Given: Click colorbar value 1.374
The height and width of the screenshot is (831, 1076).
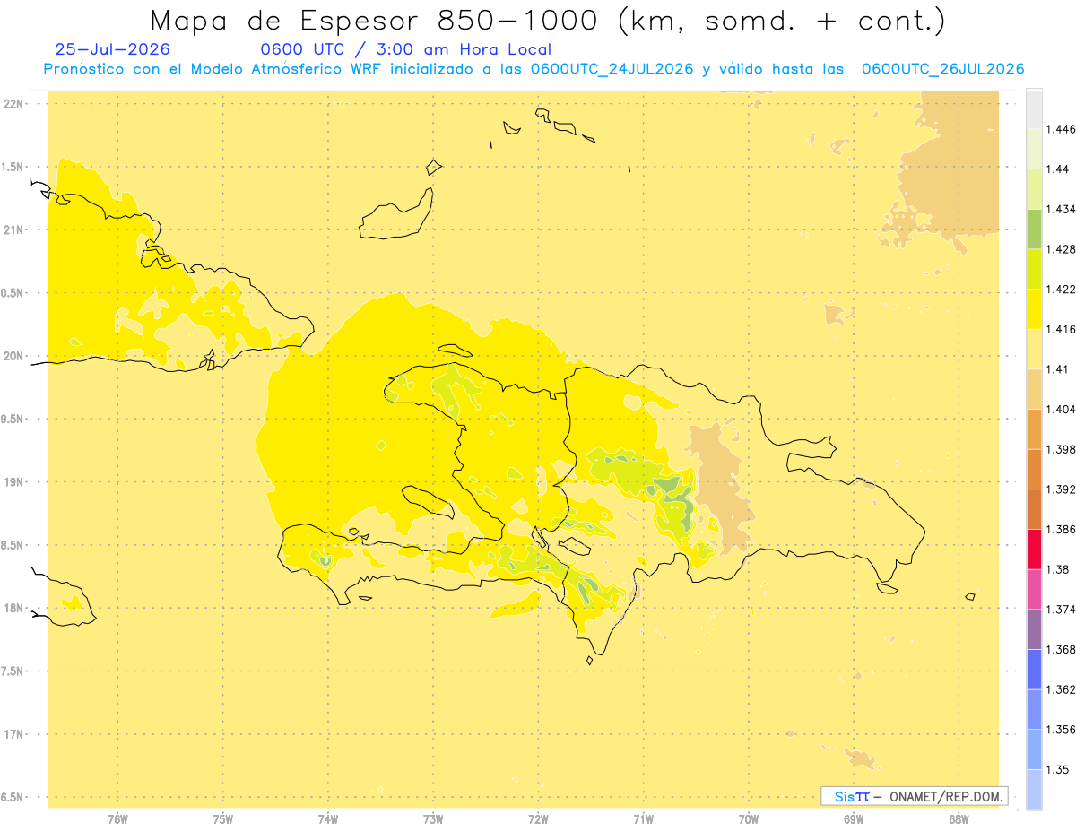Looking at the screenshot, I should pos(1061,610).
